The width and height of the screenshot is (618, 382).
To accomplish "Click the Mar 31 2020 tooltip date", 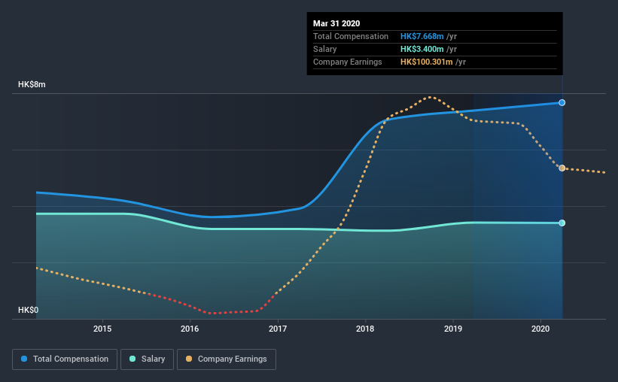I will 336,23.
